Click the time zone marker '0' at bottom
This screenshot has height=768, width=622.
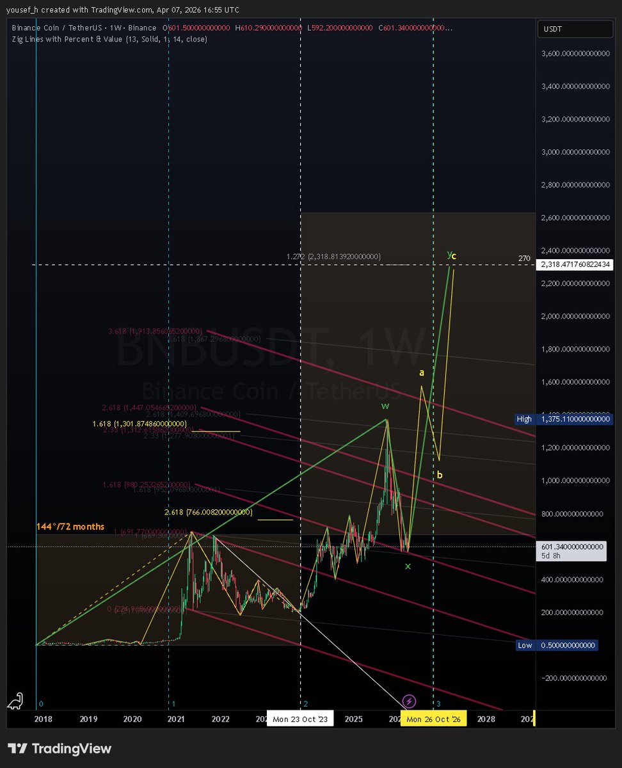[x=40, y=703]
